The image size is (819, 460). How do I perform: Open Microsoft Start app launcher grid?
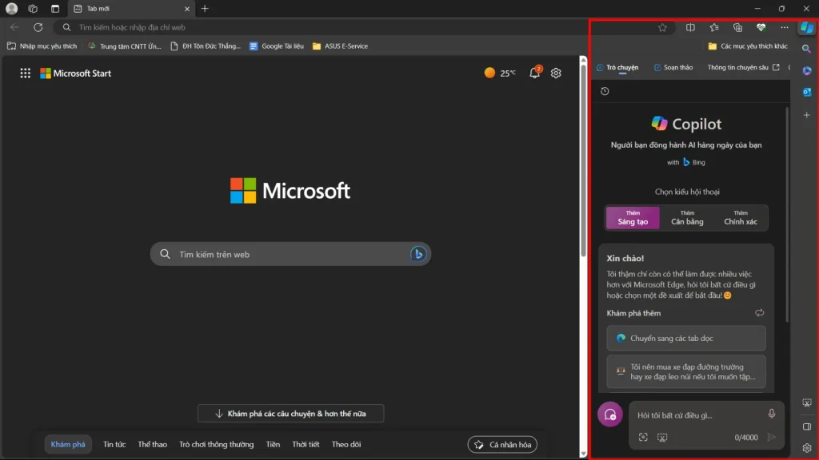pyautogui.click(x=25, y=73)
